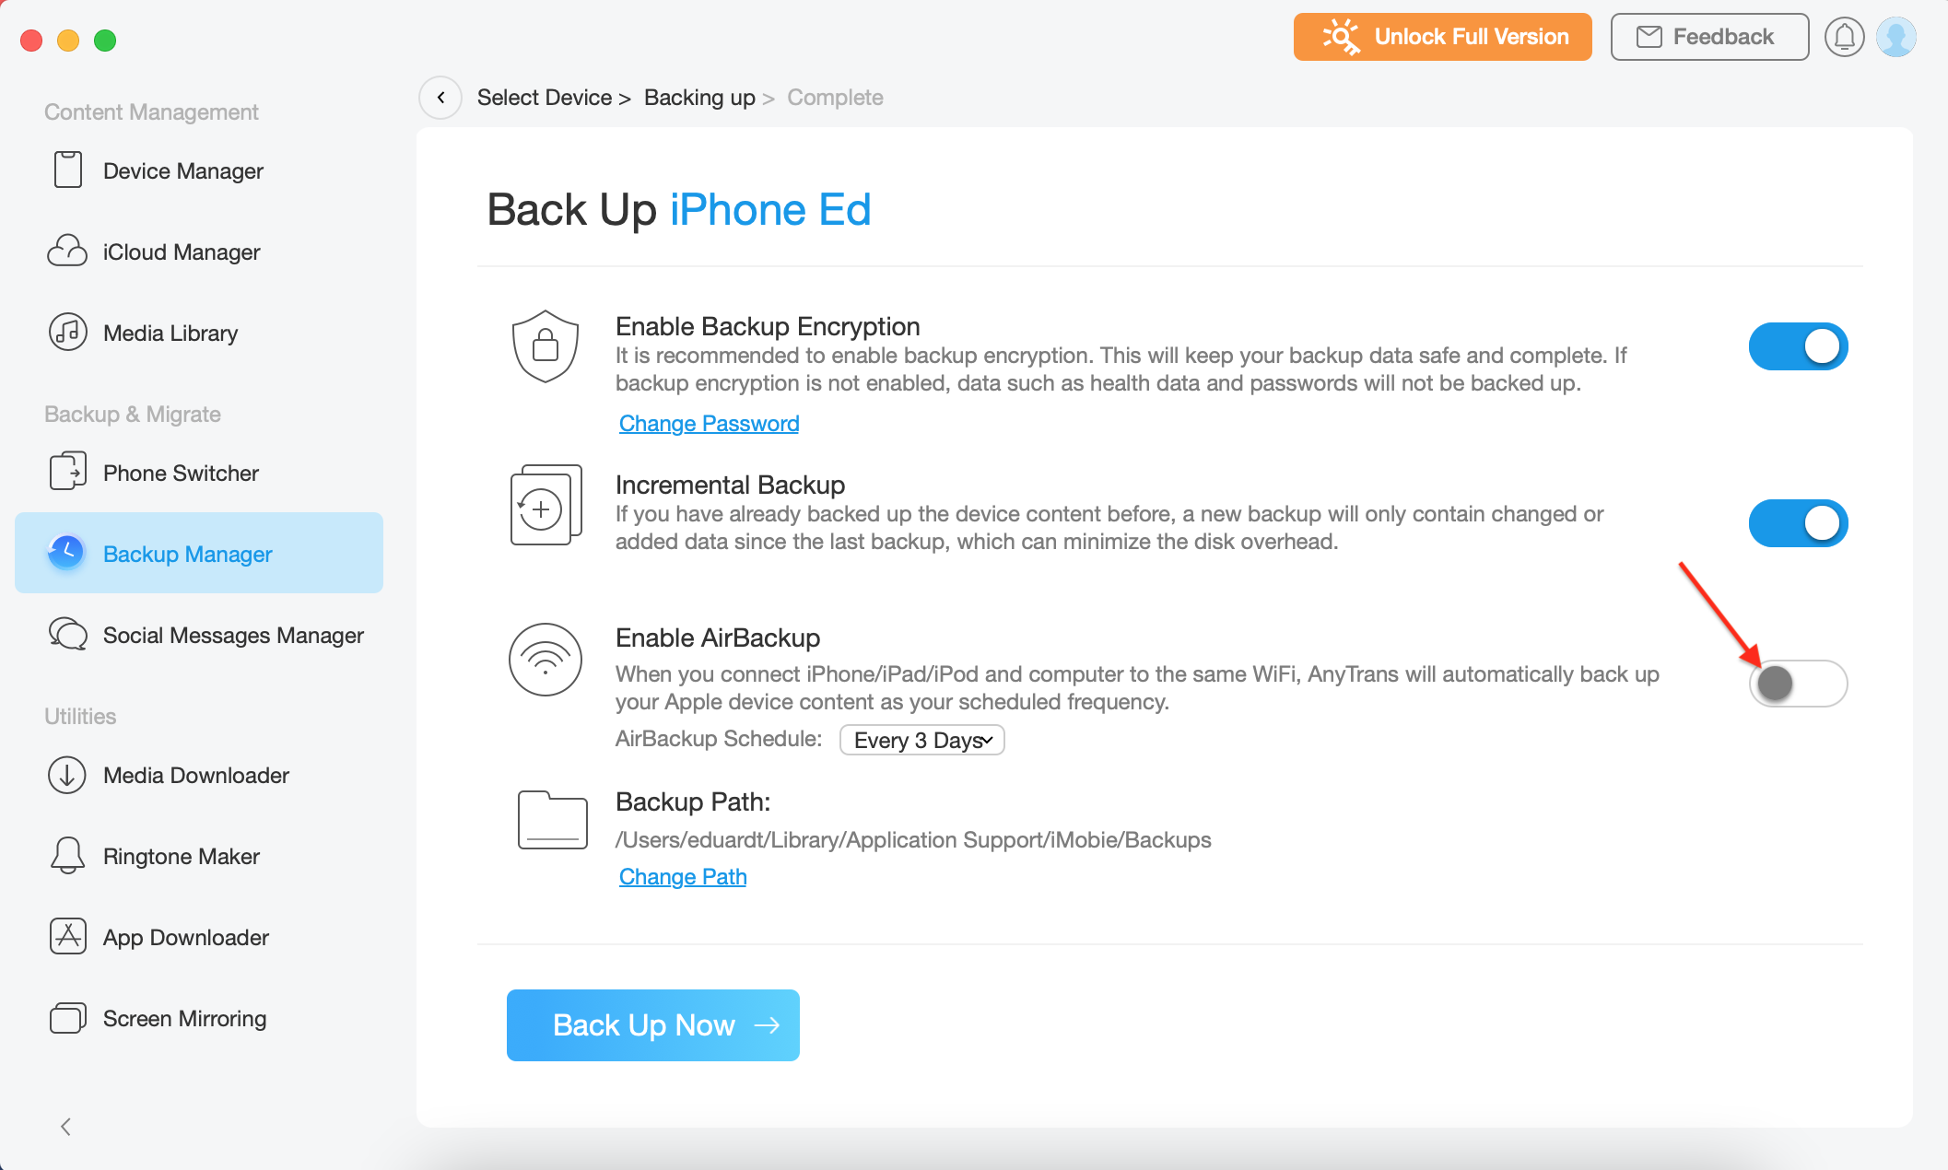Click the Device Manager icon

point(66,171)
